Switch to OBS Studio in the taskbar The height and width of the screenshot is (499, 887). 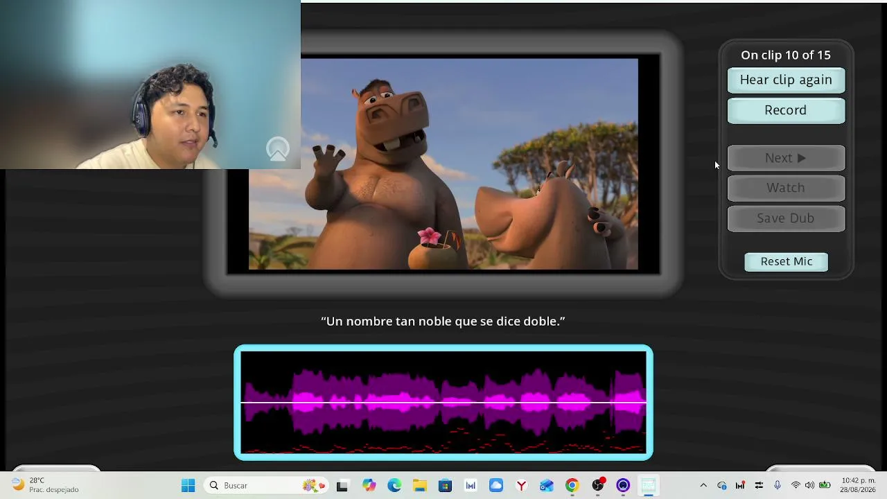(597, 486)
